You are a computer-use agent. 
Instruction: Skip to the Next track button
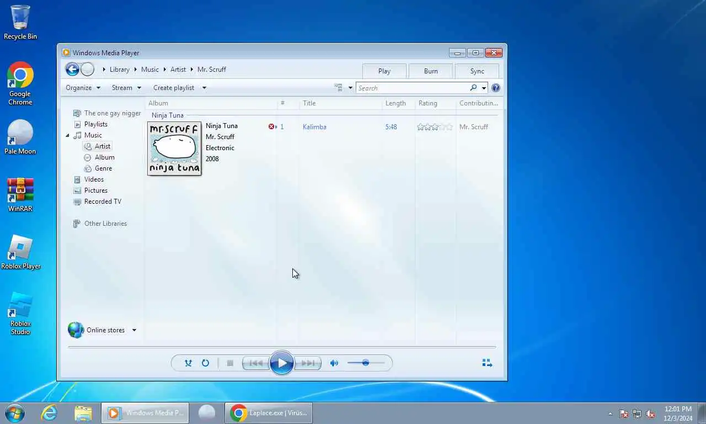tap(308, 363)
